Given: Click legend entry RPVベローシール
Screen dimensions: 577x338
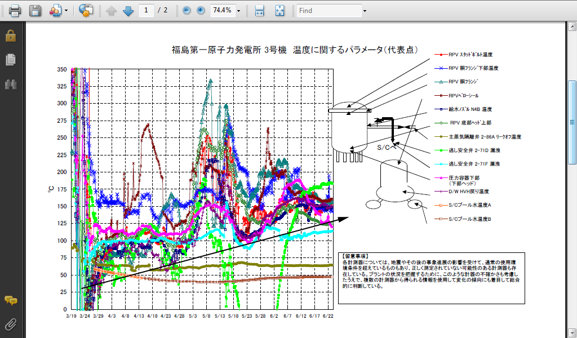Looking at the screenshot, I should (x=463, y=96).
